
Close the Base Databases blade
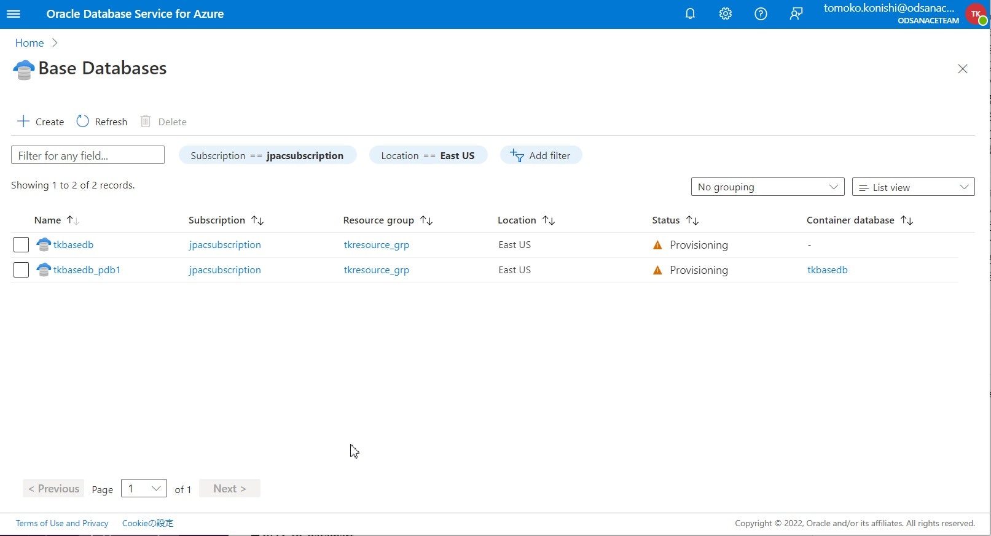pos(963,69)
